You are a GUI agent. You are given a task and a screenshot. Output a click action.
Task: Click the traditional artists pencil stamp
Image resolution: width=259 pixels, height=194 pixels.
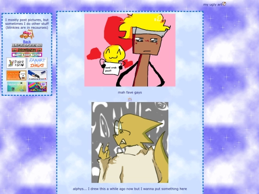pos(37,75)
